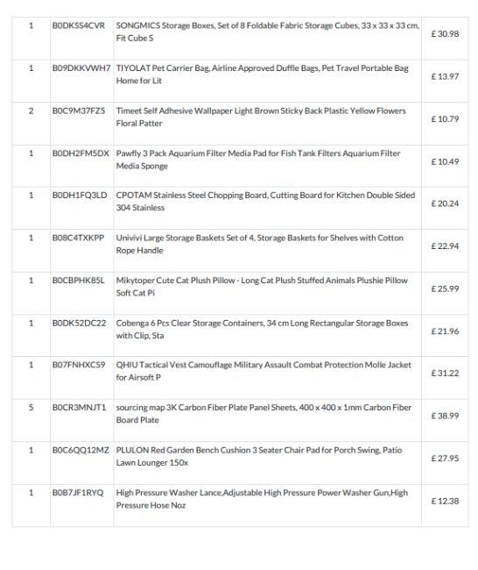Select the Pawfly Aquarium Filter Media Pad text
This screenshot has width=478, height=570.
click(258, 160)
